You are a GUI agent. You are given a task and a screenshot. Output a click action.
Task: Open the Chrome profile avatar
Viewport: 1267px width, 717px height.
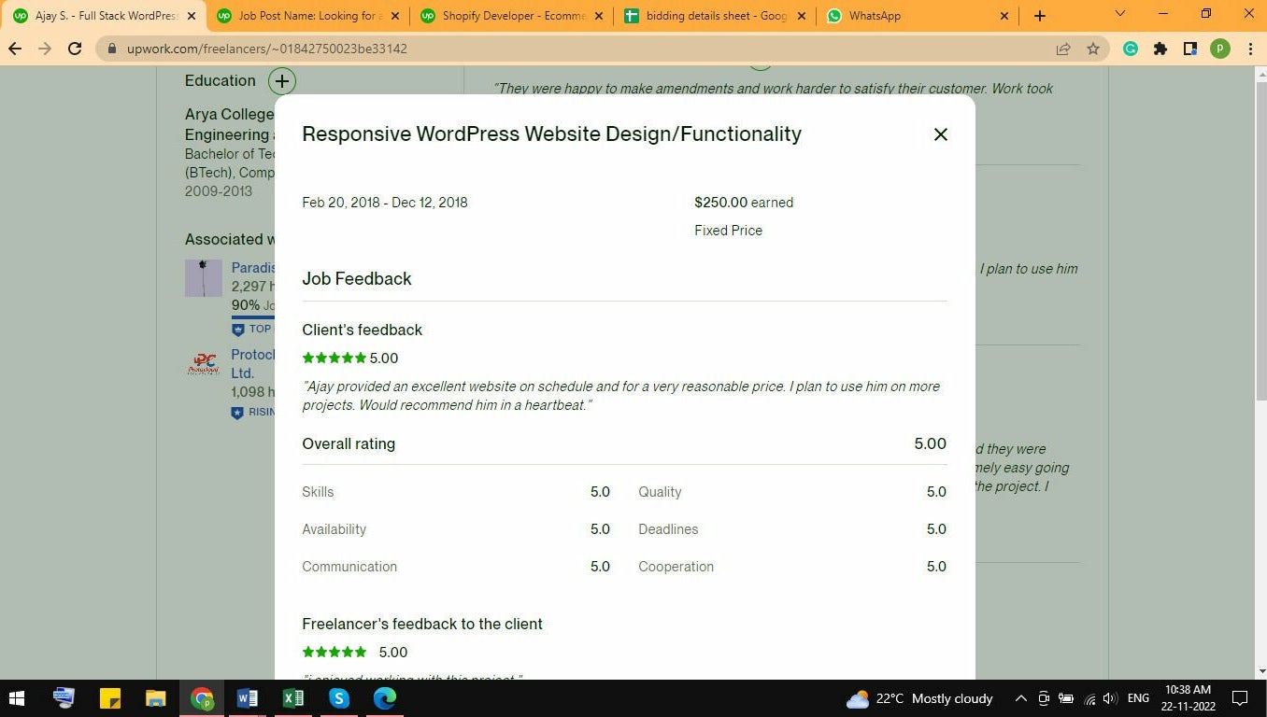tap(1219, 49)
